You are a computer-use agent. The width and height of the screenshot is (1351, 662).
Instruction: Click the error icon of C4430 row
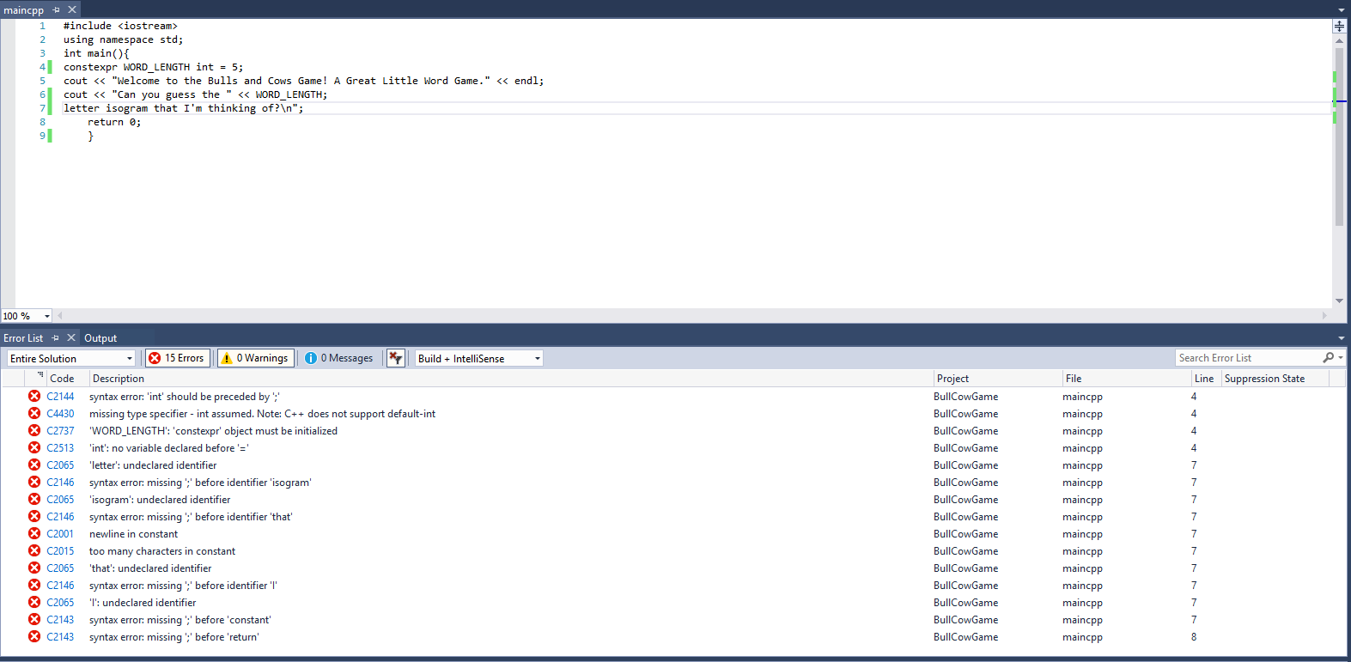tap(34, 413)
